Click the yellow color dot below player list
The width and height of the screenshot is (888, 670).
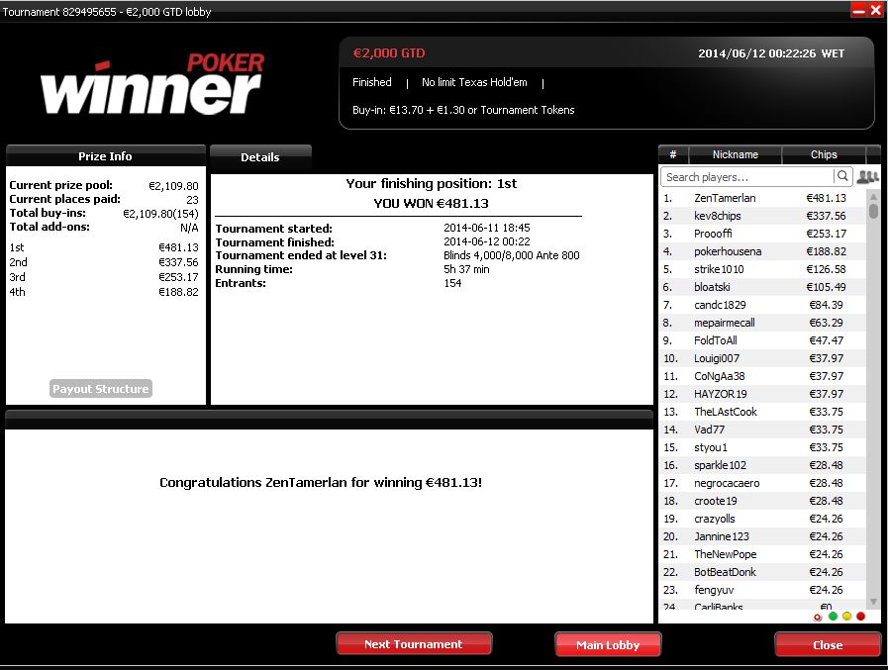pyautogui.click(x=846, y=617)
